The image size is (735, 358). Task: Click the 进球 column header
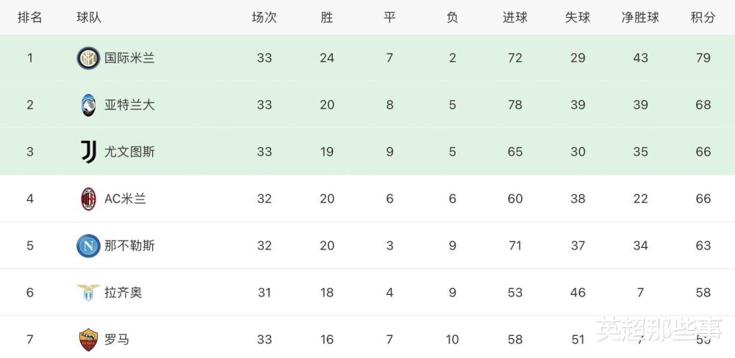pos(514,18)
